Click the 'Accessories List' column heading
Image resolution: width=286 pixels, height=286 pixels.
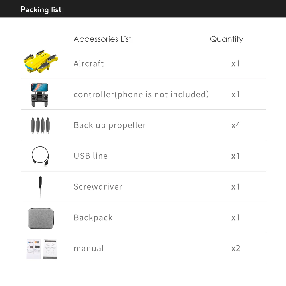click(102, 39)
